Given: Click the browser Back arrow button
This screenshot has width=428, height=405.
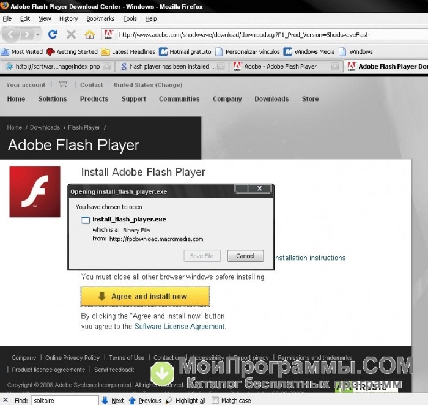Looking at the screenshot, I should click(x=11, y=34).
